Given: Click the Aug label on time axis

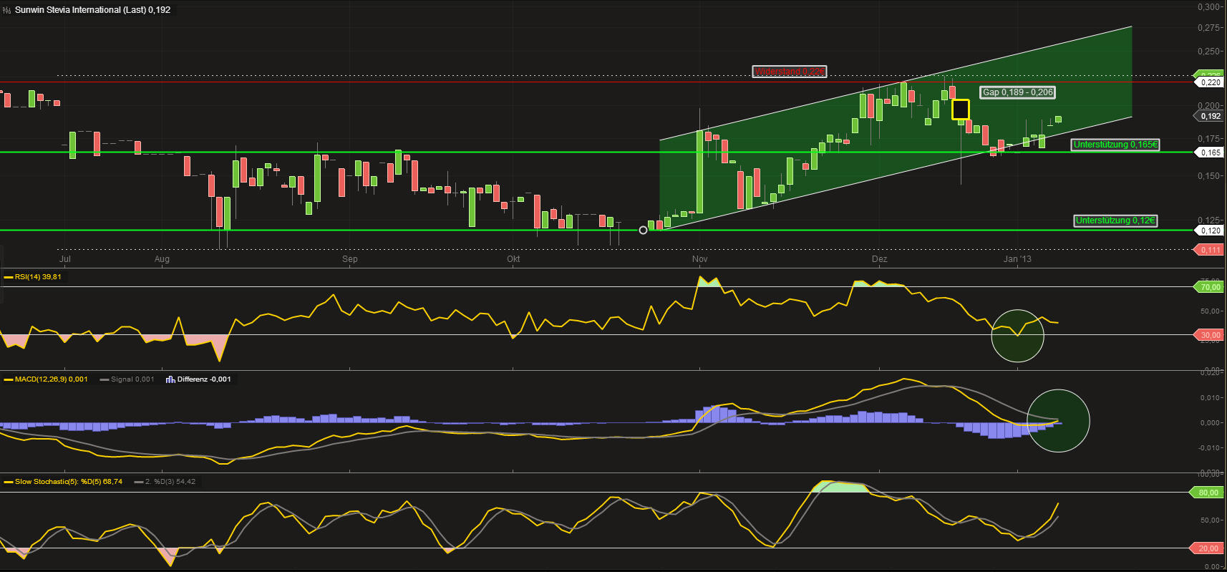Looking at the screenshot, I should tap(162, 259).
